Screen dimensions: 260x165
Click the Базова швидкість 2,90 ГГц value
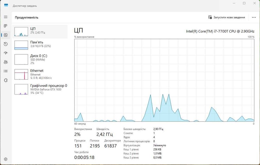click(x=158, y=129)
